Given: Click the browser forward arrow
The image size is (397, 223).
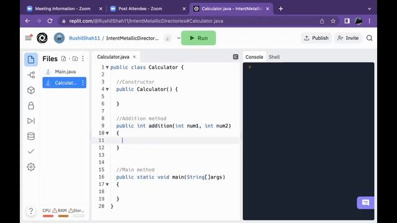Looking at the screenshot, I should tap(38, 21).
